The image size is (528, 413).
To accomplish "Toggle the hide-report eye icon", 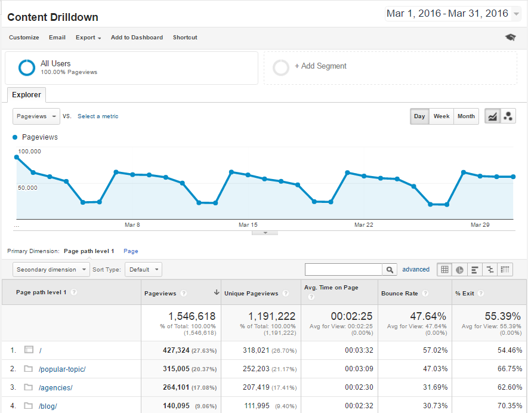I will 510,37.
